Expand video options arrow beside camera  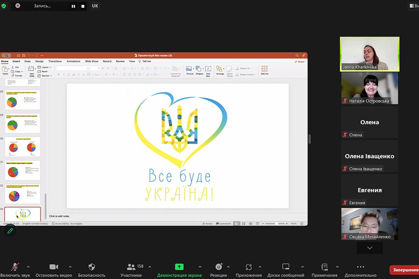tap(70, 267)
